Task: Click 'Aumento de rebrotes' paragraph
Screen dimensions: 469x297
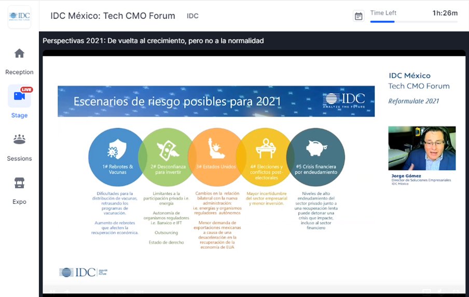Action: tap(115, 228)
